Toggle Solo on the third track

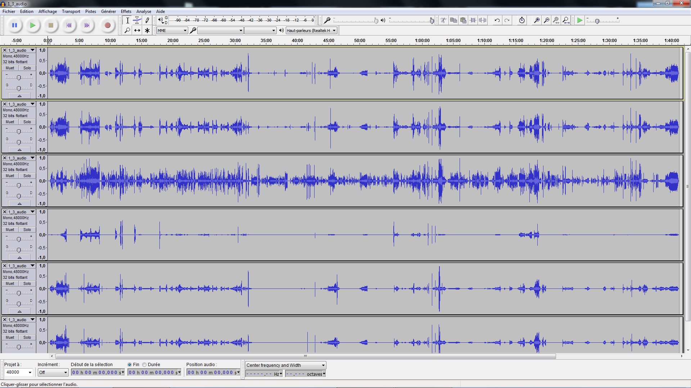pyautogui.click(x=27, y=176)
